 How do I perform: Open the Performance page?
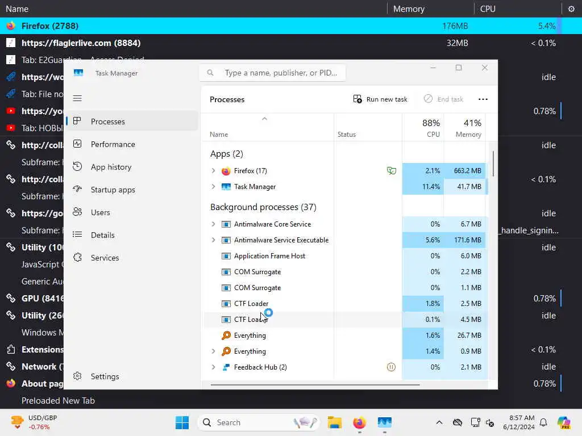[x=132, y=144]
